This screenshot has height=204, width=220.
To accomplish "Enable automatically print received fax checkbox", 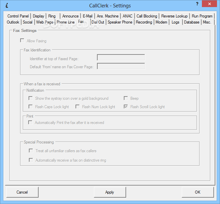I will 30,122.
